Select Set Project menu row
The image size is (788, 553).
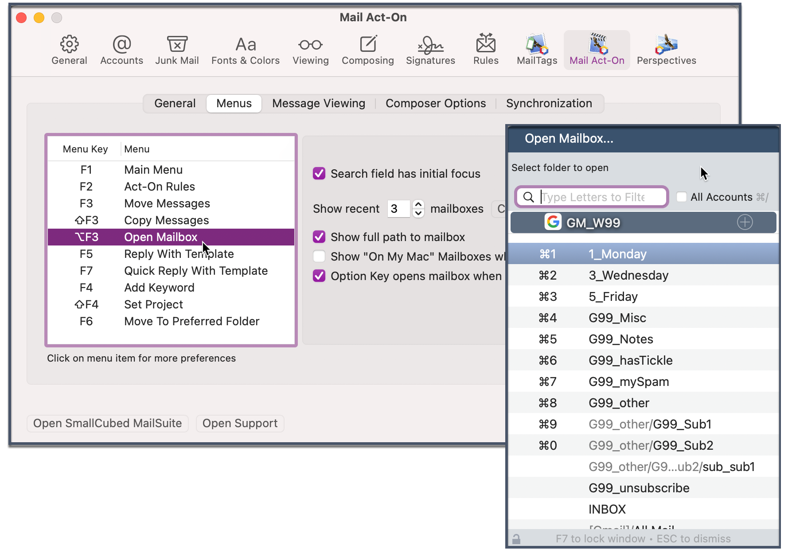(x=171, y=304)
